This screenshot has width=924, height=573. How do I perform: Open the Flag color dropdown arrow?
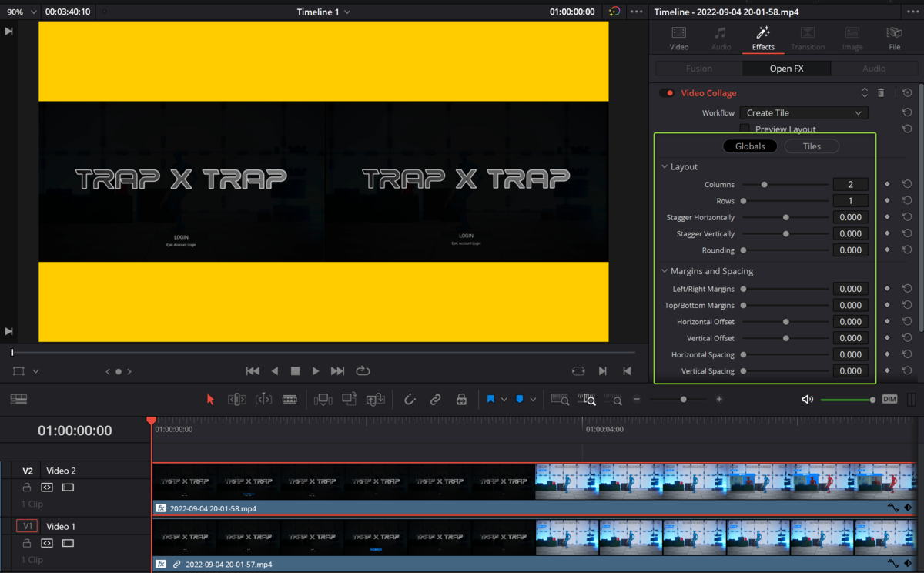(x=504, y=400)
